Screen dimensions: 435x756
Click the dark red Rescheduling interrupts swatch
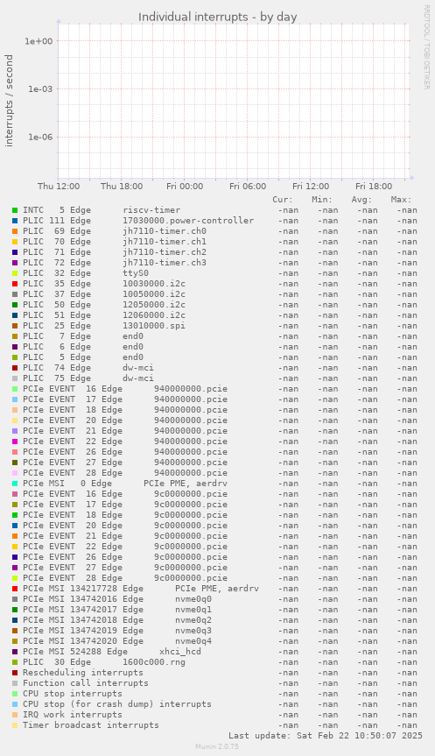tap(15, 673)
